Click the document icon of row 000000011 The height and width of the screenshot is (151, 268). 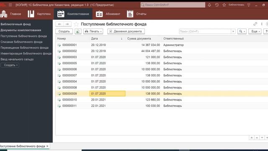(59, 106)
